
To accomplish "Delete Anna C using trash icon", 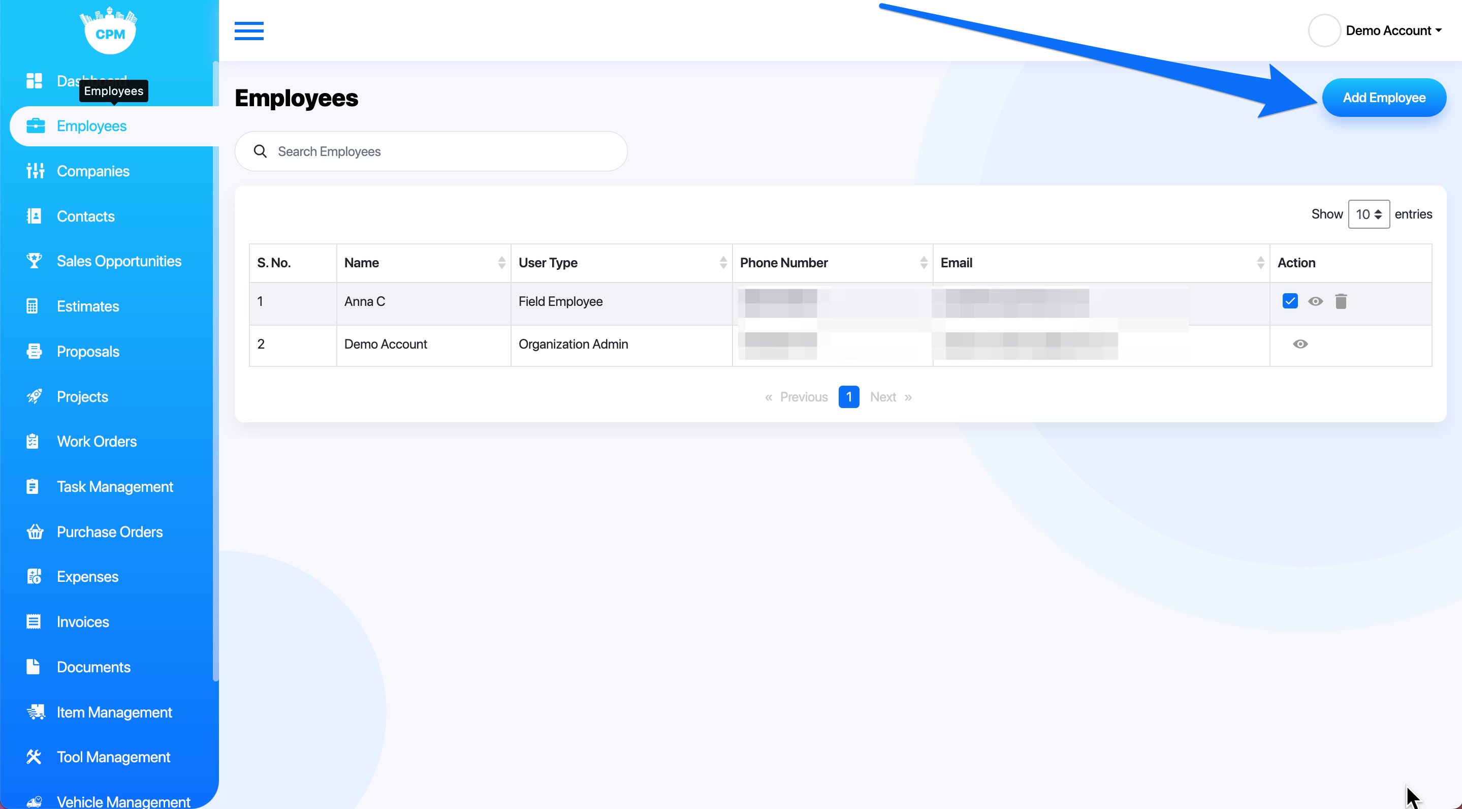I will point(1341,301).
